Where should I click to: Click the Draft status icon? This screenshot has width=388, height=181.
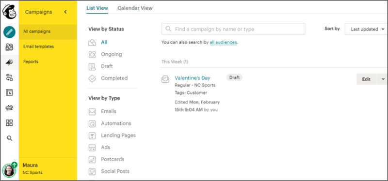pos(92,66)
